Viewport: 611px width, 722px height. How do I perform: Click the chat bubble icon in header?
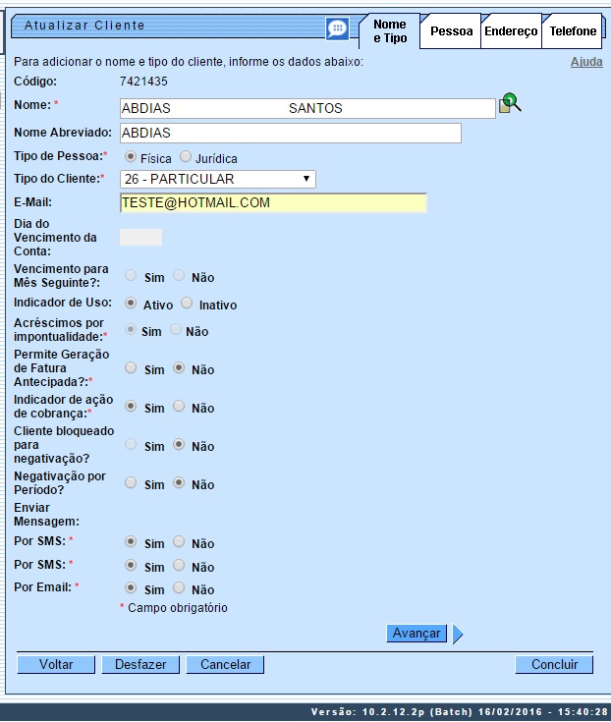pos(337,28)
